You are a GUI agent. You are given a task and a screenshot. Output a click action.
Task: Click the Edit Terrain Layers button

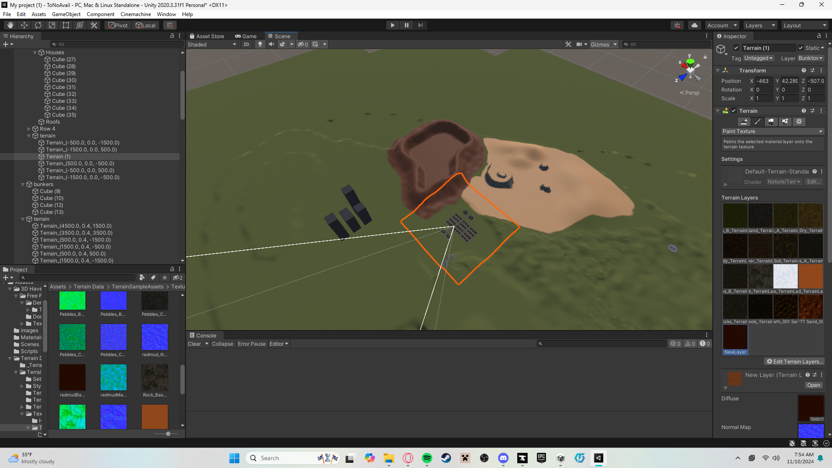point(794,361)
